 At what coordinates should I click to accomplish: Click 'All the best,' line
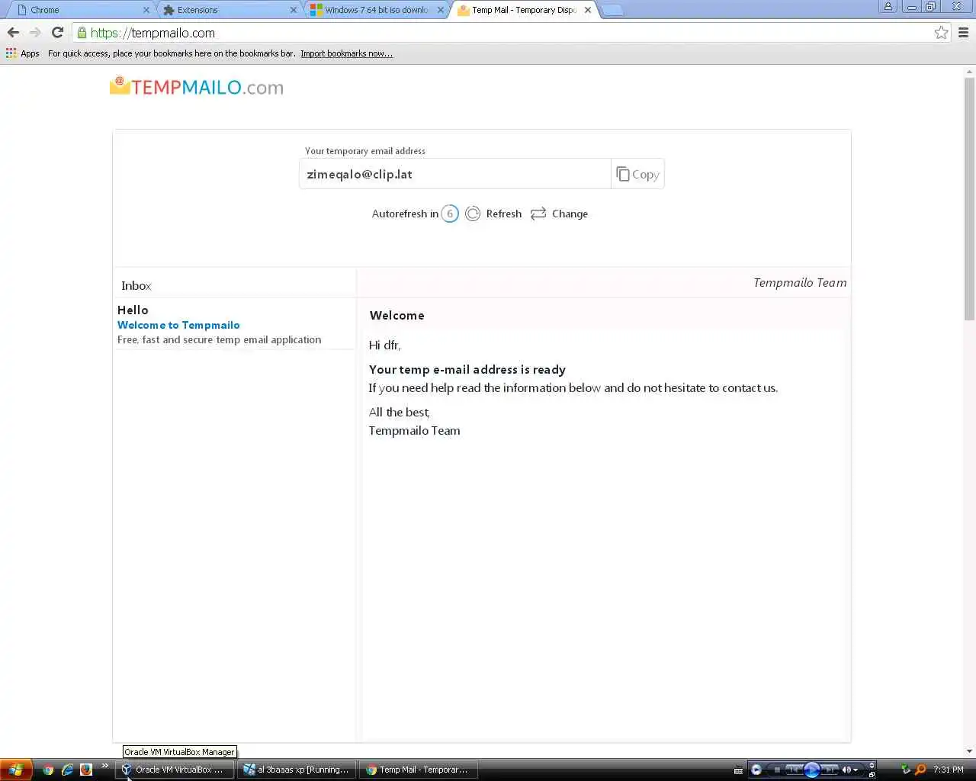point(400,412)
